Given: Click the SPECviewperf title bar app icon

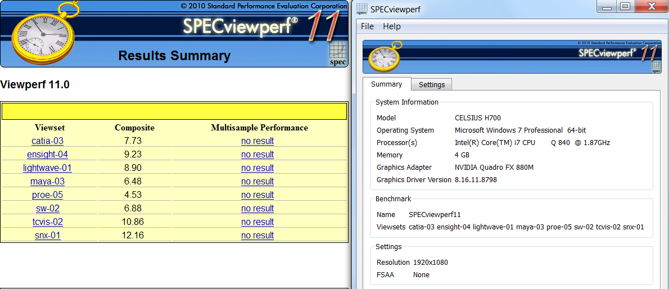Looking at the screenshot, I should coord(362,9).
